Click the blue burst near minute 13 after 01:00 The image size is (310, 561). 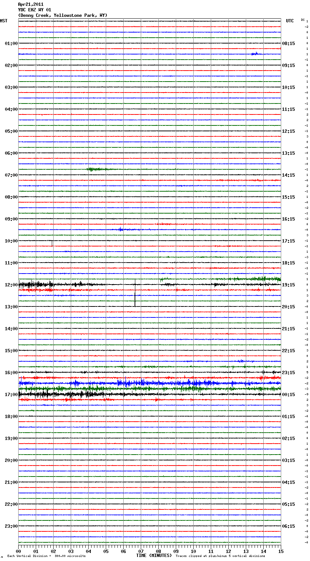(x=255, y=54)
